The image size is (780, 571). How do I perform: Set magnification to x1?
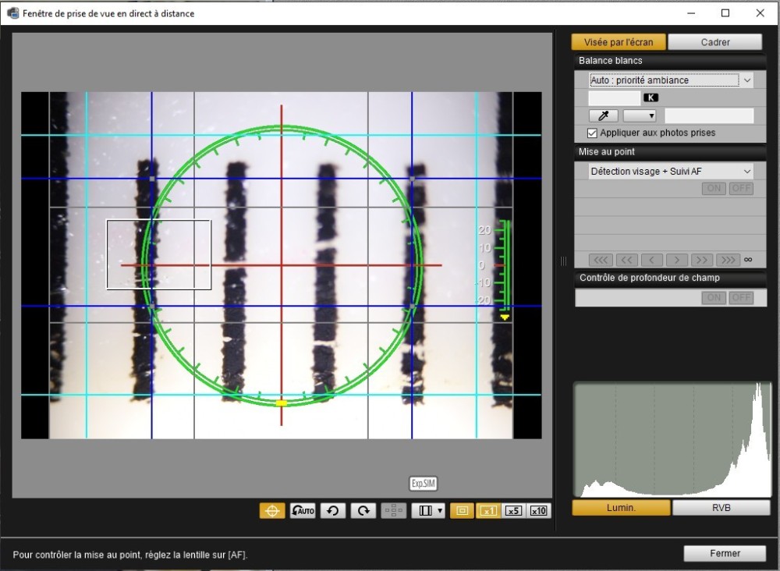coord(488,511)
